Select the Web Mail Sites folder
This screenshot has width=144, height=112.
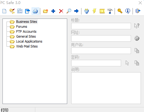point(27,46)
